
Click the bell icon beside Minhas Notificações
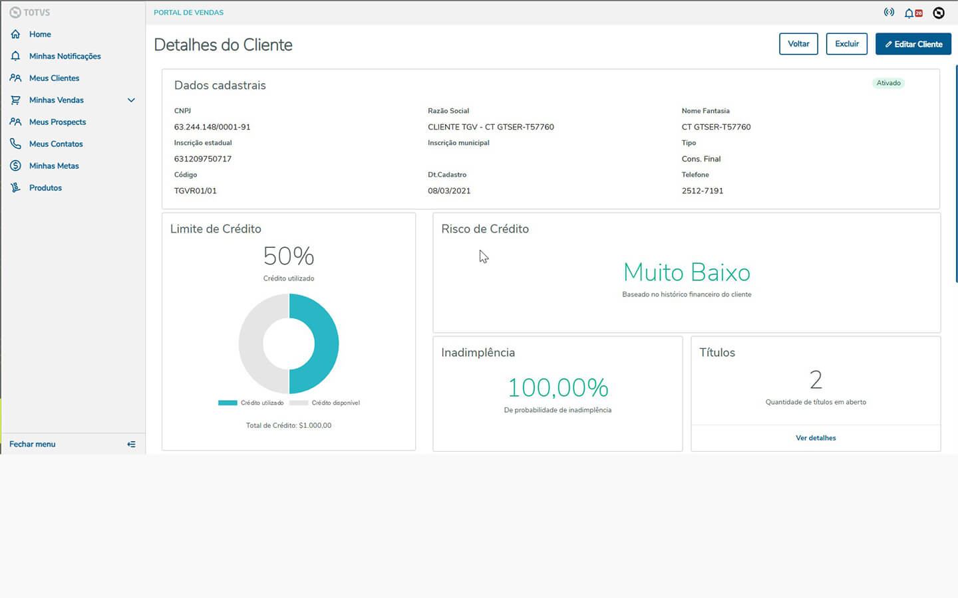(15, 56)
